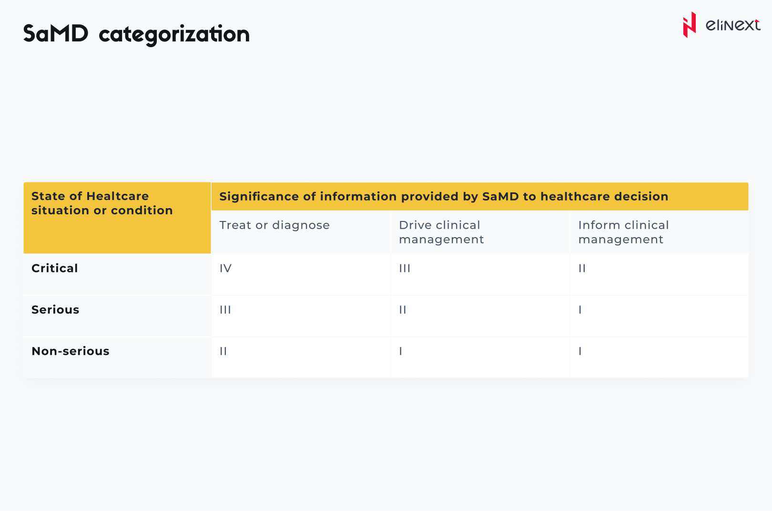Click Serious row's Drive clinical management cell
Screen dimensions: 772x511
(x=403, y=310)
